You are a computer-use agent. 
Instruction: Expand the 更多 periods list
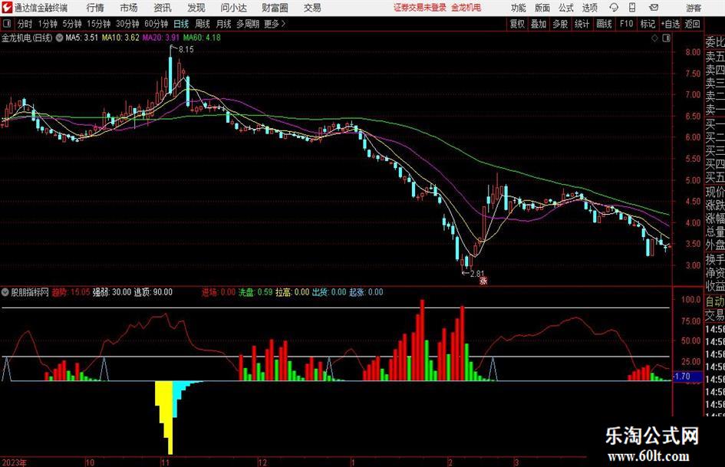tap(275, 24)
